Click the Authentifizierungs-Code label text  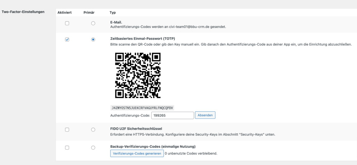tap(130, 115)
